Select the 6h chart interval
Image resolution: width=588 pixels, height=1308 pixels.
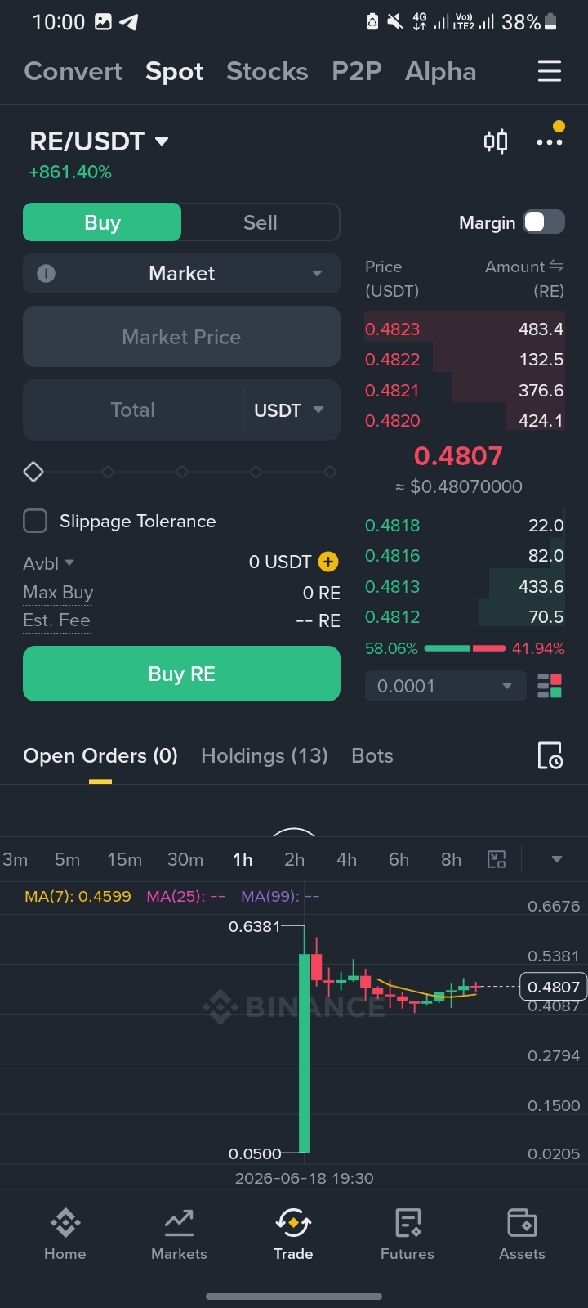click(399, 859)
